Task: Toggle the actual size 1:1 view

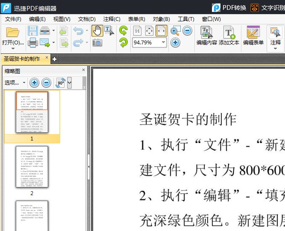Action: tap(137, 31)
